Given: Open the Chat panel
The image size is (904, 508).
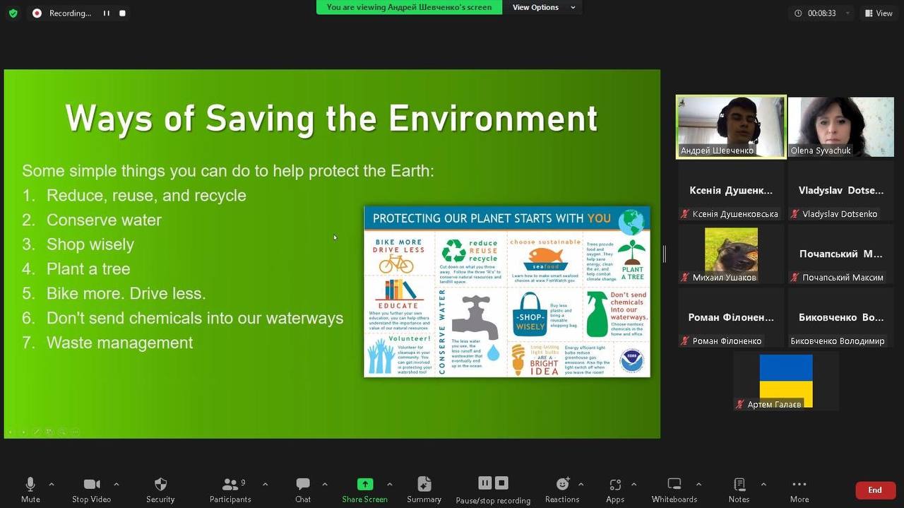Looking at the screenshot, I should (303, 489).
